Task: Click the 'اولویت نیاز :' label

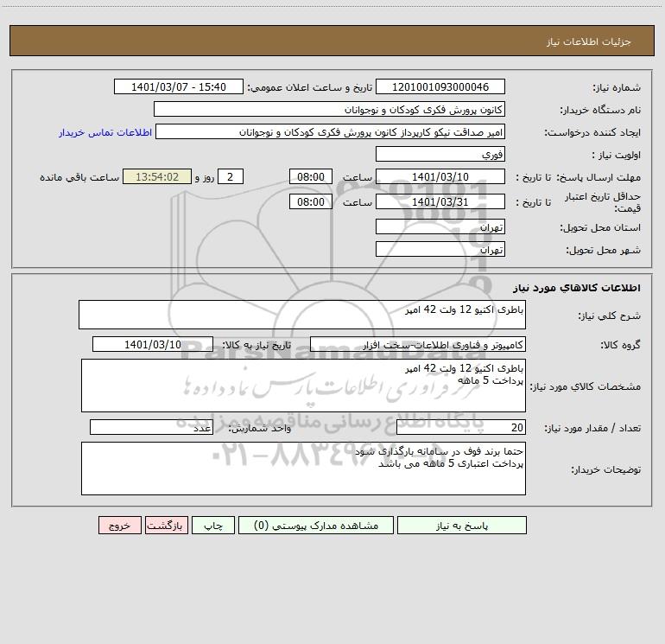Action: (x=617, y=155)
